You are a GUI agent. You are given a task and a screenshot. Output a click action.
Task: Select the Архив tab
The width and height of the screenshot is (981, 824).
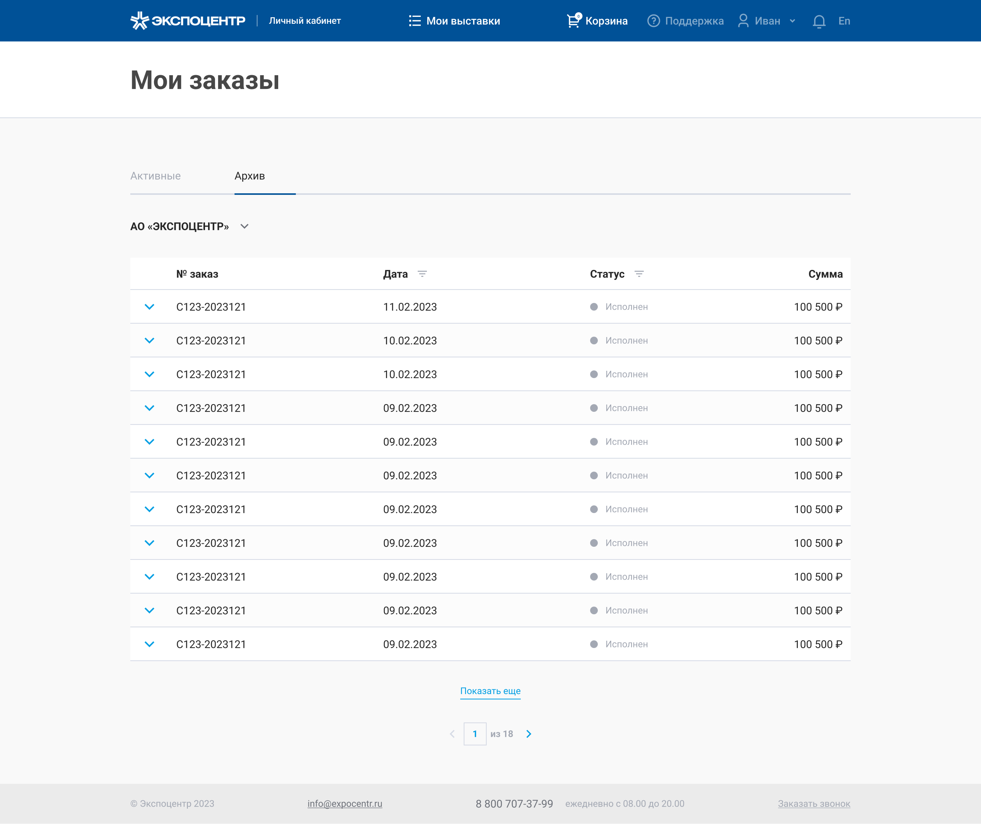tap(249, 176)
